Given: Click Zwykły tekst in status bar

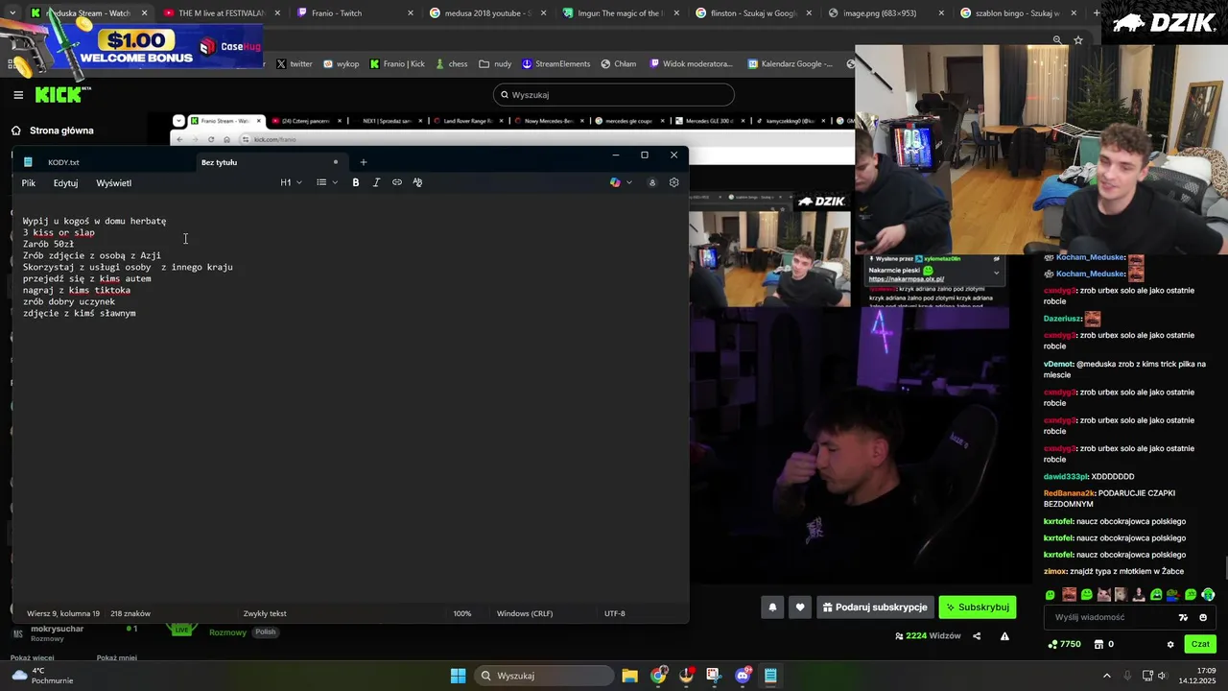Looking at the screenshot, I should (265, 613).
